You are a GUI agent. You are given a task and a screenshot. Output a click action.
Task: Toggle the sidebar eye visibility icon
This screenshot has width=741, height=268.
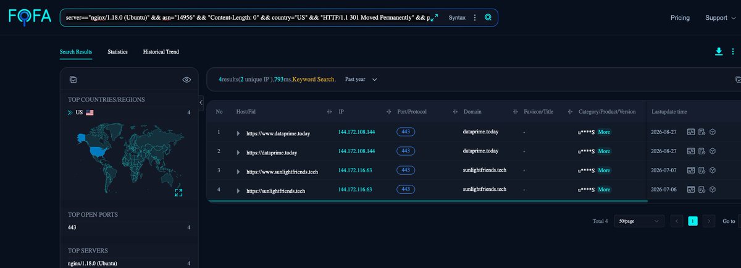coord(186,80)
